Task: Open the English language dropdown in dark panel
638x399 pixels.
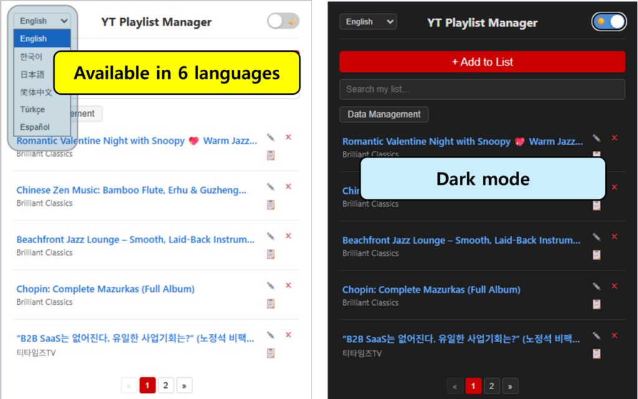Action: (368, 22)
